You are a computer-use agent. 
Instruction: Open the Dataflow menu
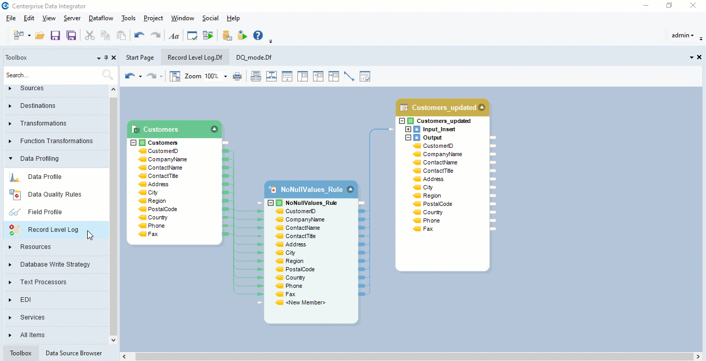click(101, 18)
